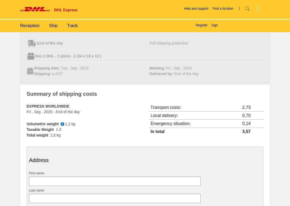Open the Ship menu
The height and width of the screenshot is (206, 290).
point(53,26)
